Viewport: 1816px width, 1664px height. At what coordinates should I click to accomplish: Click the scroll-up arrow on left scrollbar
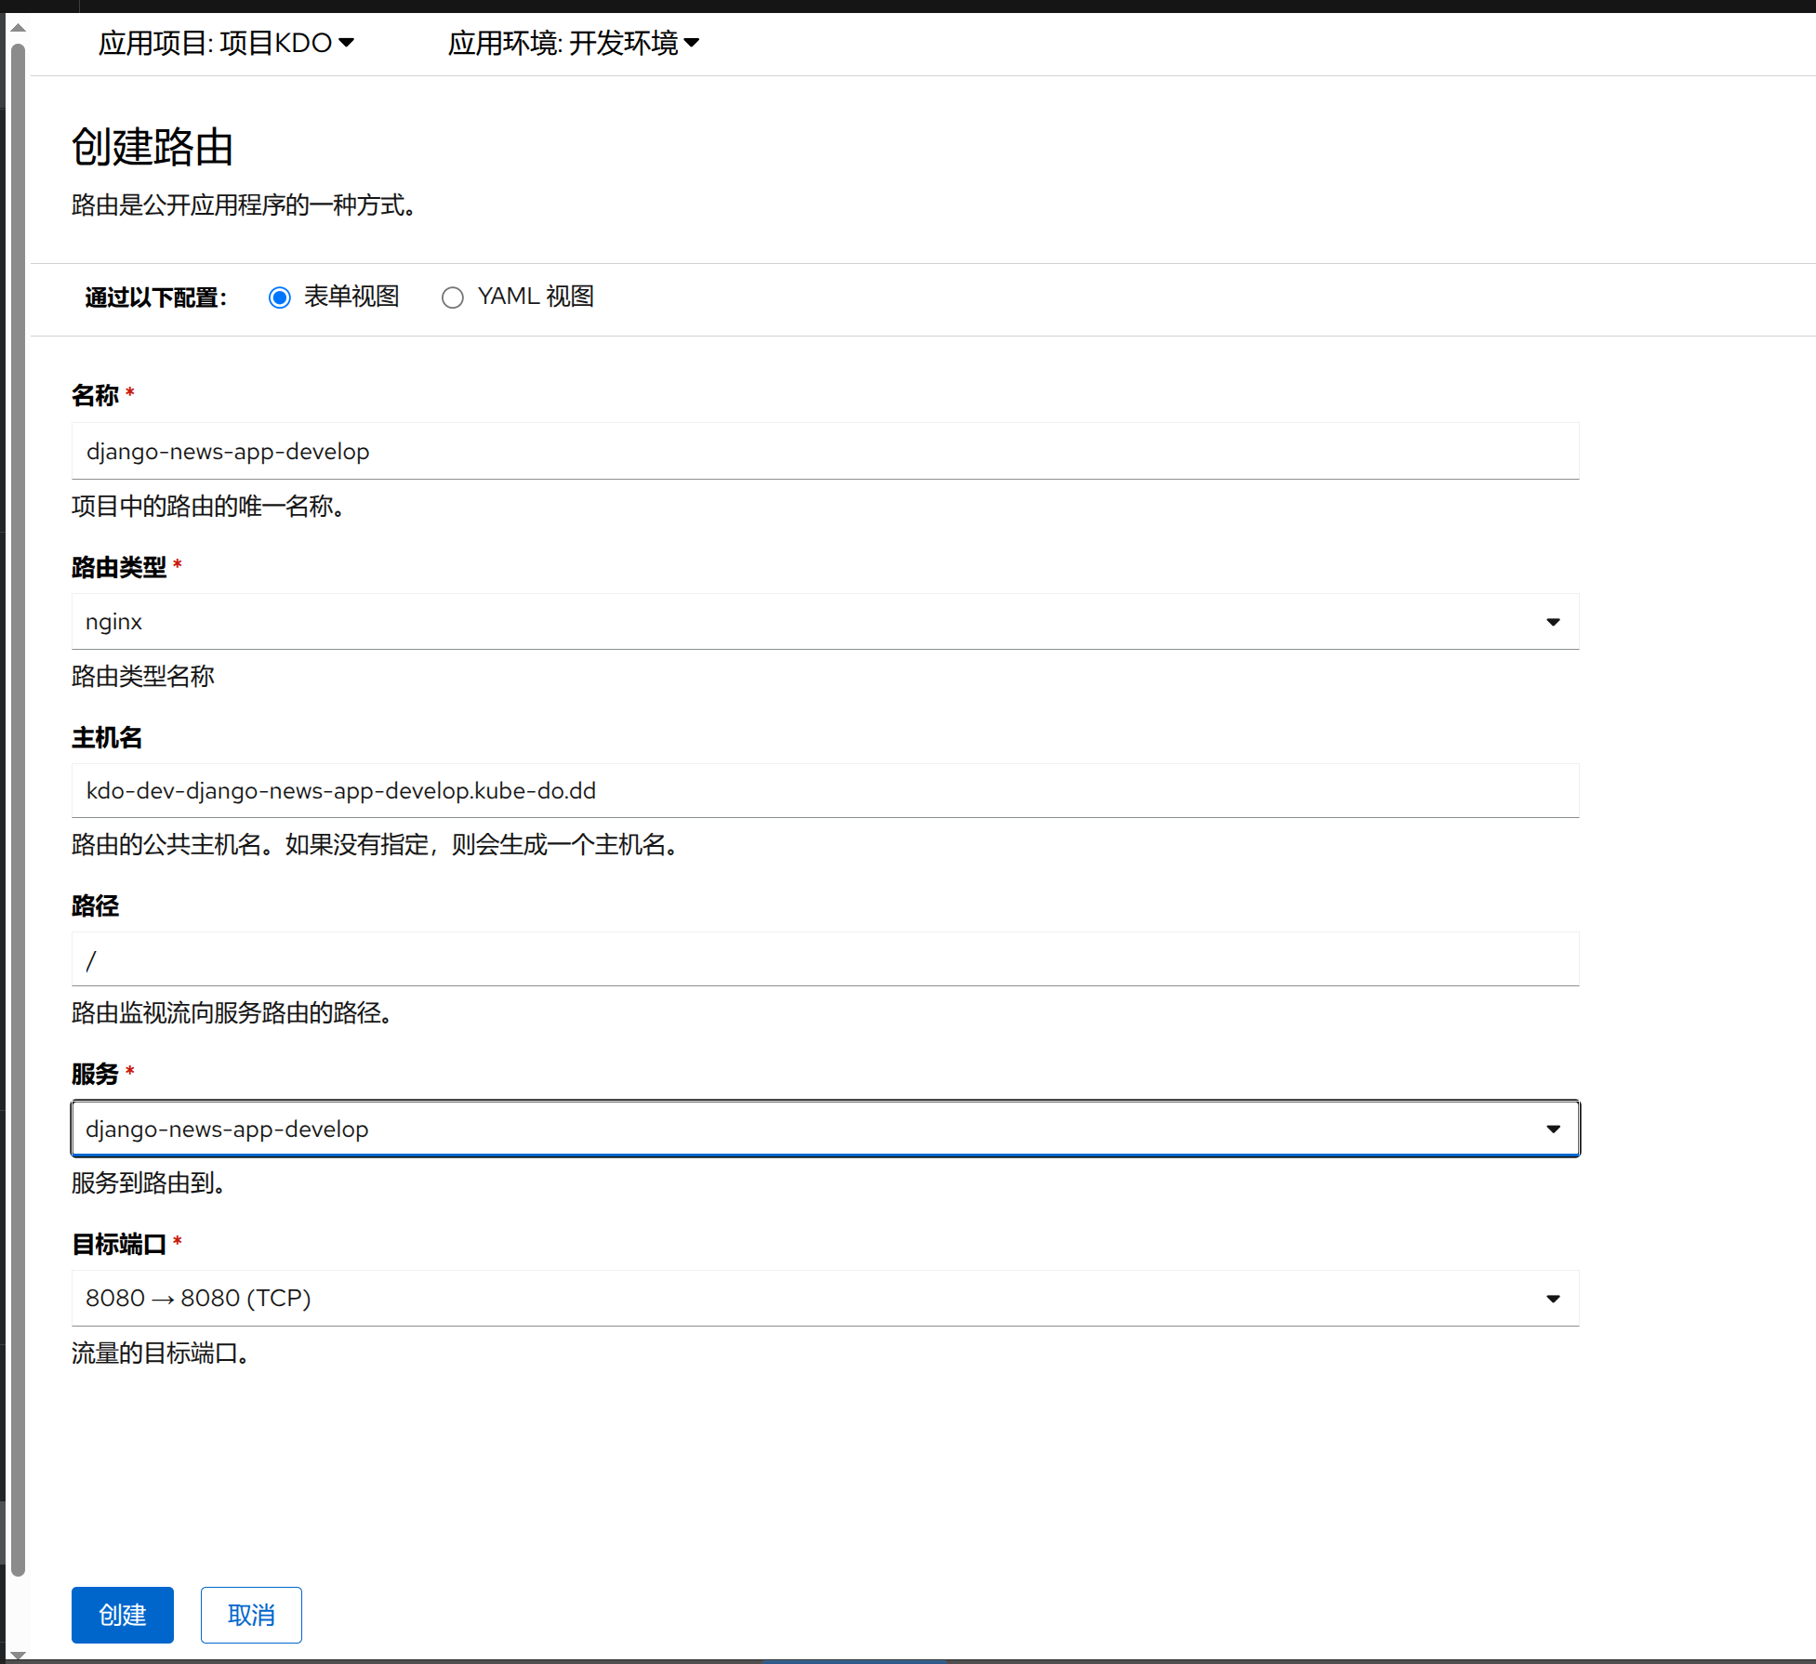(x=18, y=28)
